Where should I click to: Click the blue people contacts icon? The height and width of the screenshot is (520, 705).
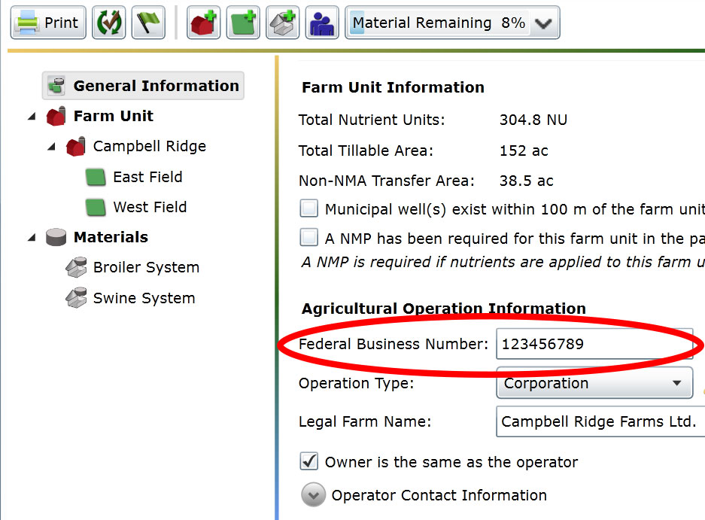tap(323, 23)
